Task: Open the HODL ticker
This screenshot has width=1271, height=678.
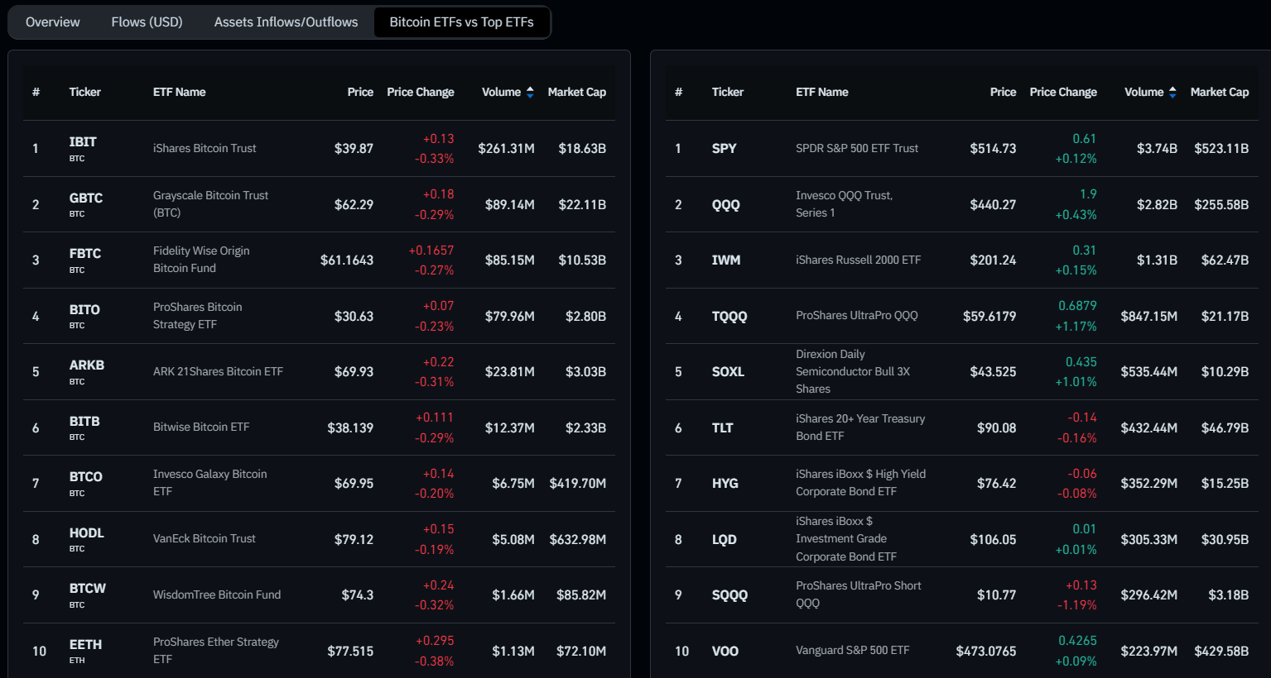Action: (86, 533)
